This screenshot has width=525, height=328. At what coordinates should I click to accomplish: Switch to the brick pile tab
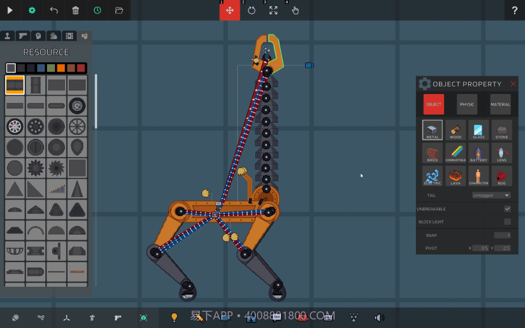coord(53,36)
